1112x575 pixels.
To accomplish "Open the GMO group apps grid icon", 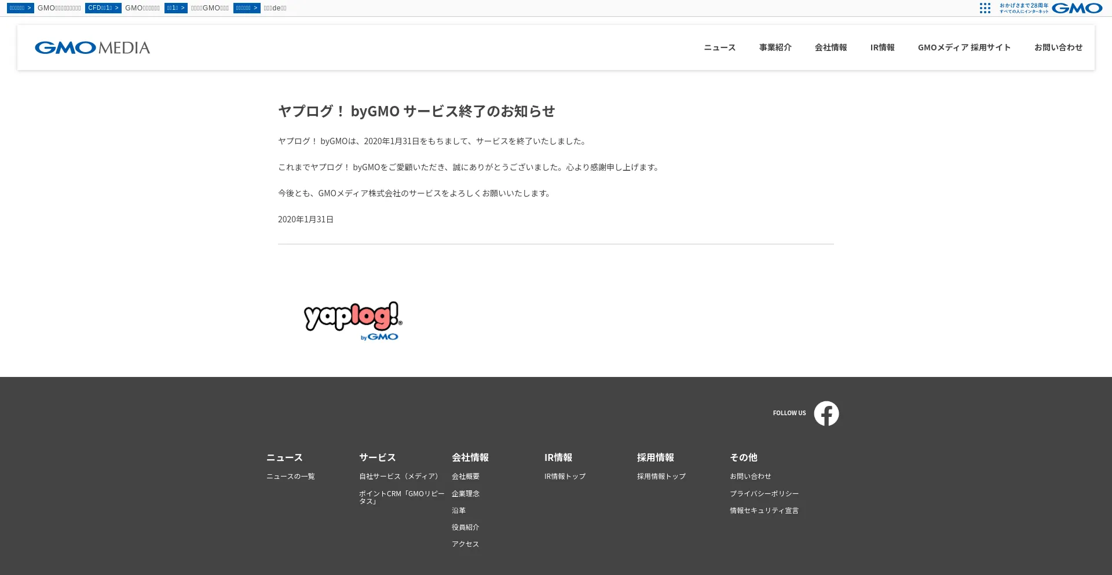I will click(985, 8).
